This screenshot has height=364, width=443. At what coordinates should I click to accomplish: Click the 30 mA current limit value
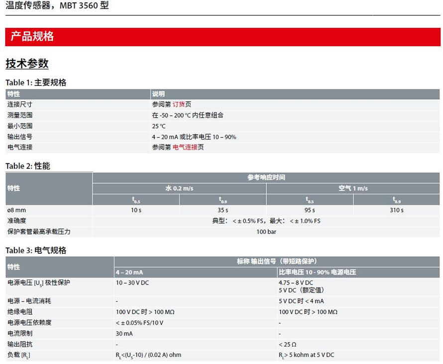pyautogui.click(x=124, y=334)
